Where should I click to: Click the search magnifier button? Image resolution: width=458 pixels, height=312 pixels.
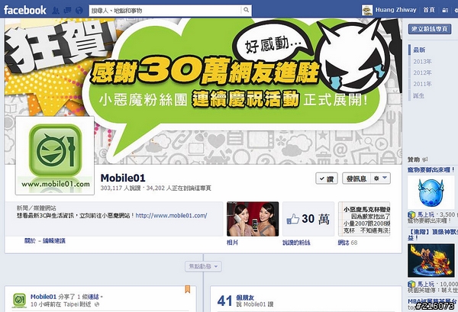247,10
